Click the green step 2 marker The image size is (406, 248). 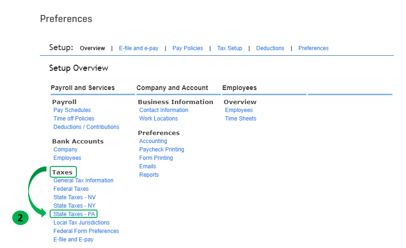20,218
